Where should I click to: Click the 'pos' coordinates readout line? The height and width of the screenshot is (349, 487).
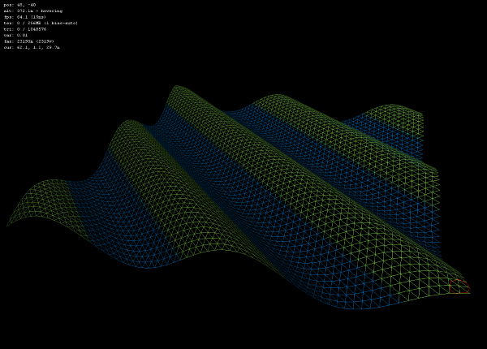coord(19,5)
